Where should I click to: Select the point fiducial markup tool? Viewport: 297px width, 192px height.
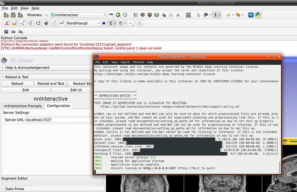(x=6, y=23)
